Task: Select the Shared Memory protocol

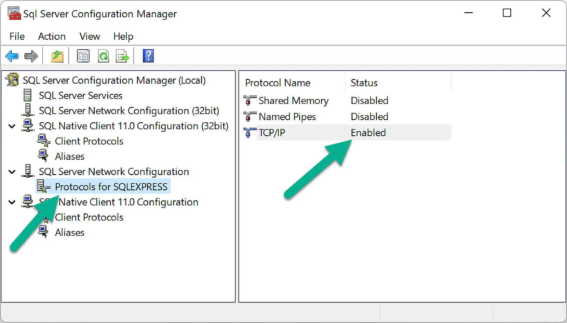Action: 293,101
